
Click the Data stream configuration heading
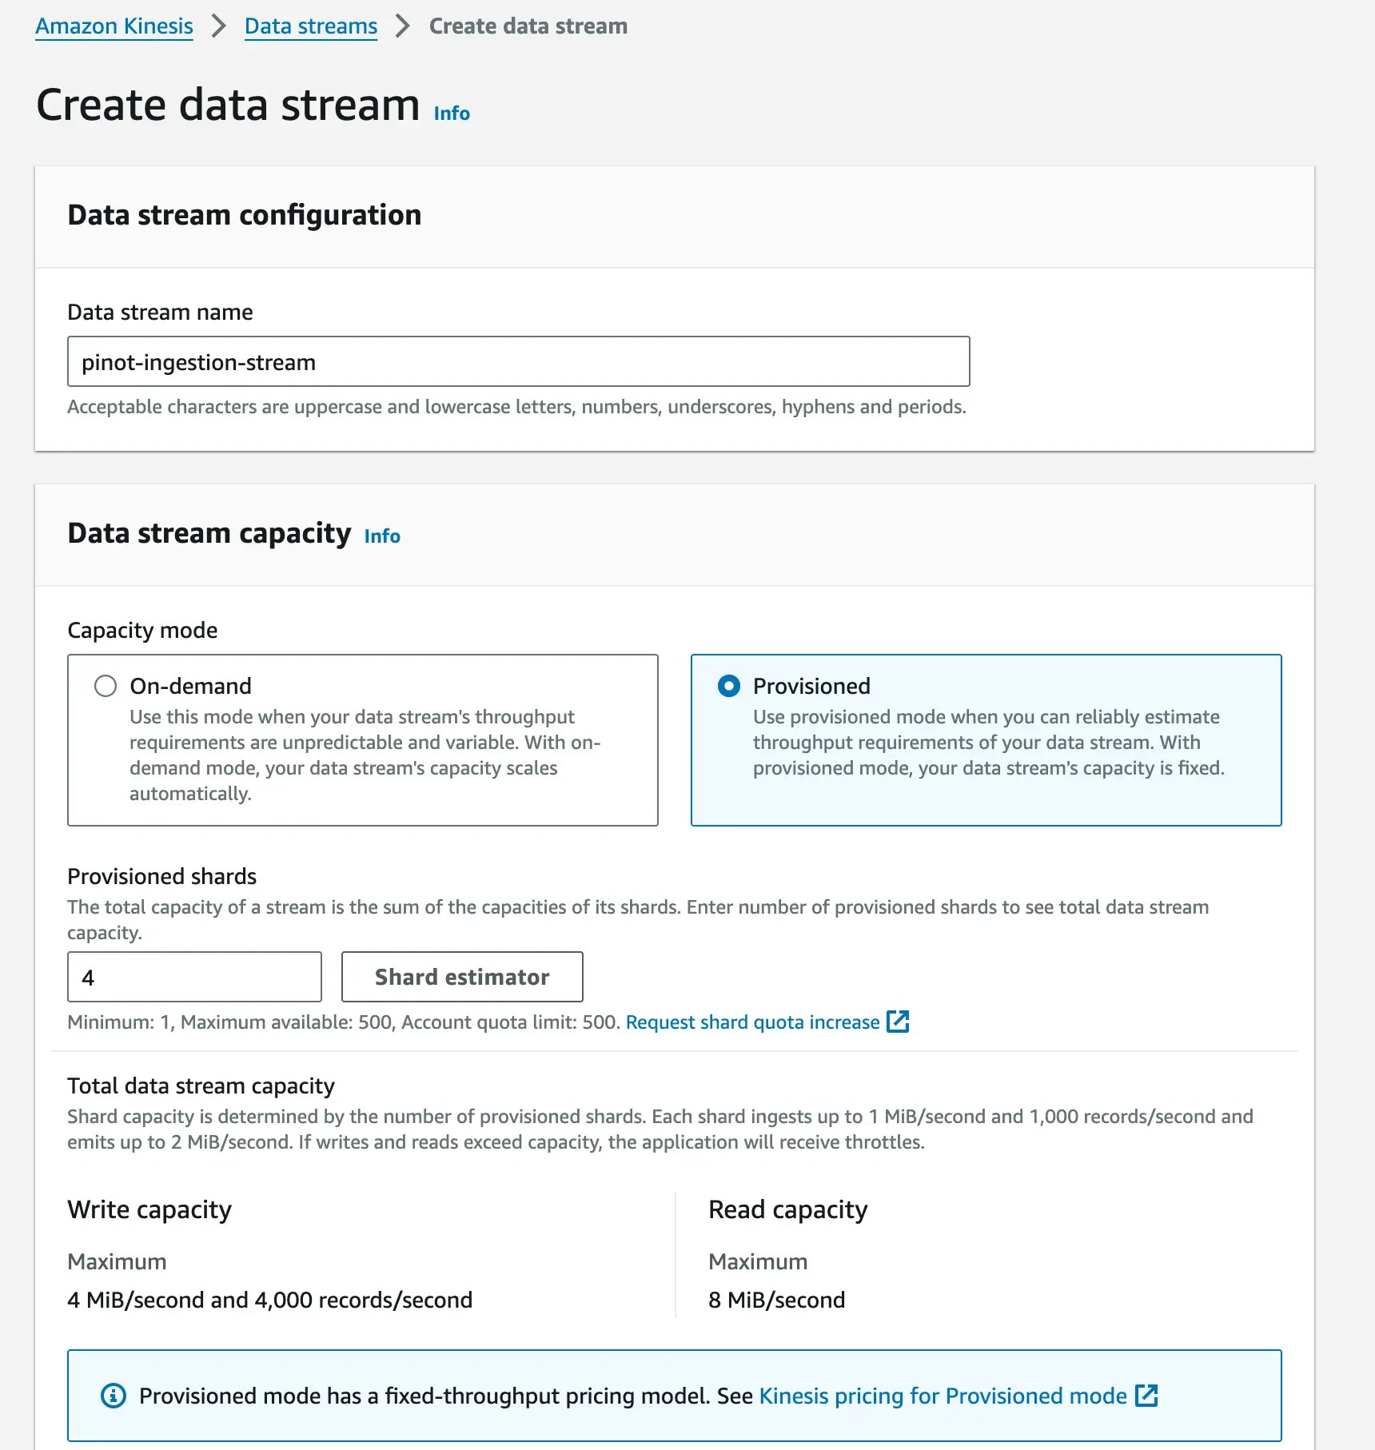245,215
